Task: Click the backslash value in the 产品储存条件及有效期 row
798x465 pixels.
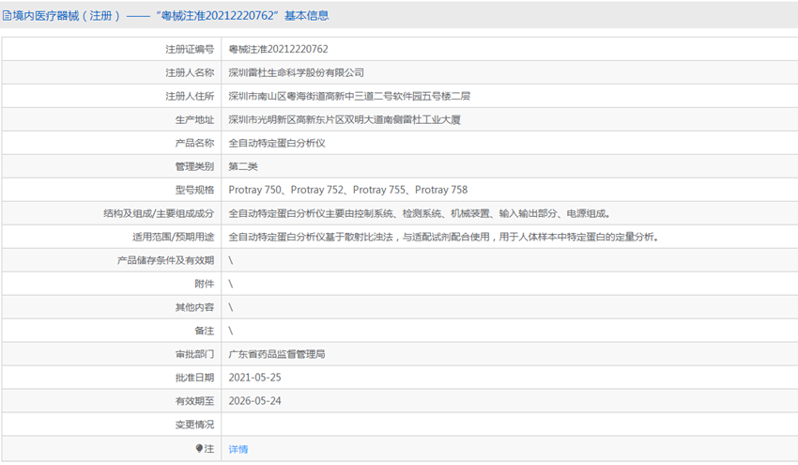Action: click(x=231, y=260)
